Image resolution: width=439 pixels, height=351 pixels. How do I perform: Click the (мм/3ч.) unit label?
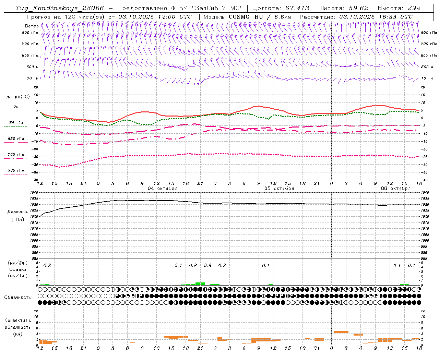(17, 263)
